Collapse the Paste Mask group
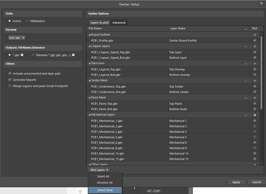The height and width of the screenshot is (194, 266). (90, 98)
